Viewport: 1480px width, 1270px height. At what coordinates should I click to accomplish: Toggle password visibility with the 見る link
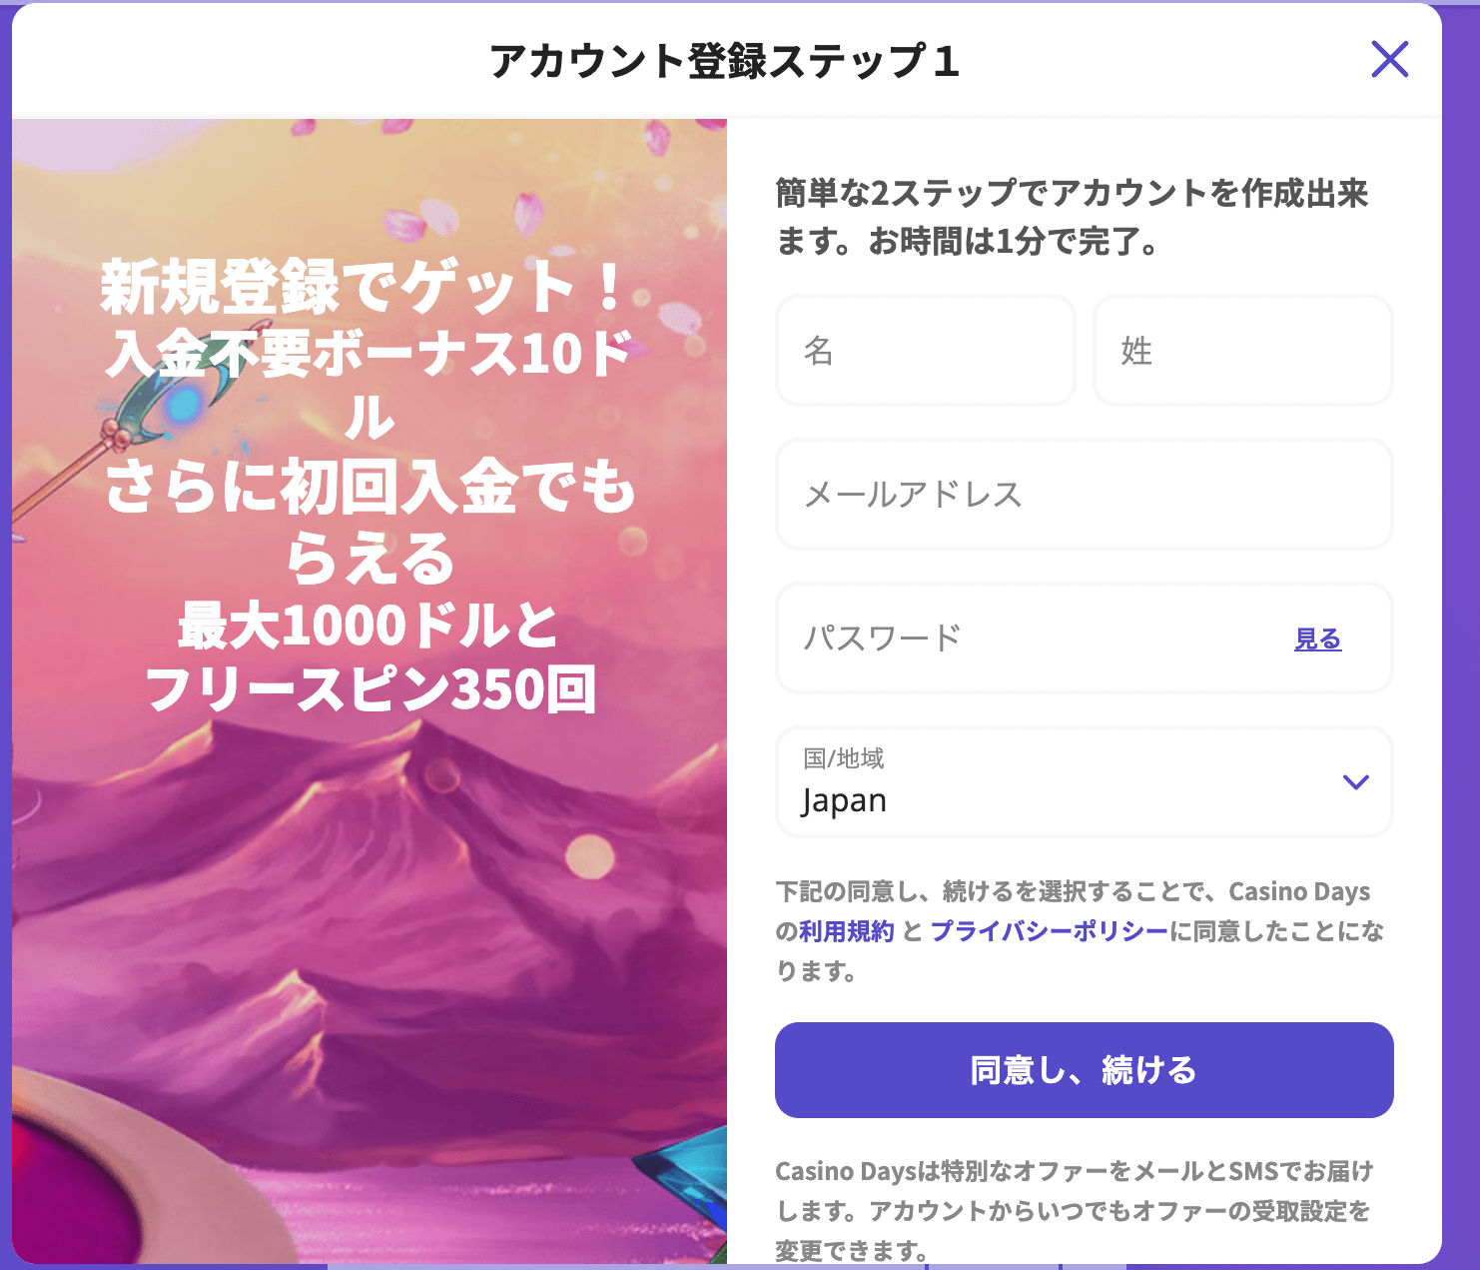1317,639
